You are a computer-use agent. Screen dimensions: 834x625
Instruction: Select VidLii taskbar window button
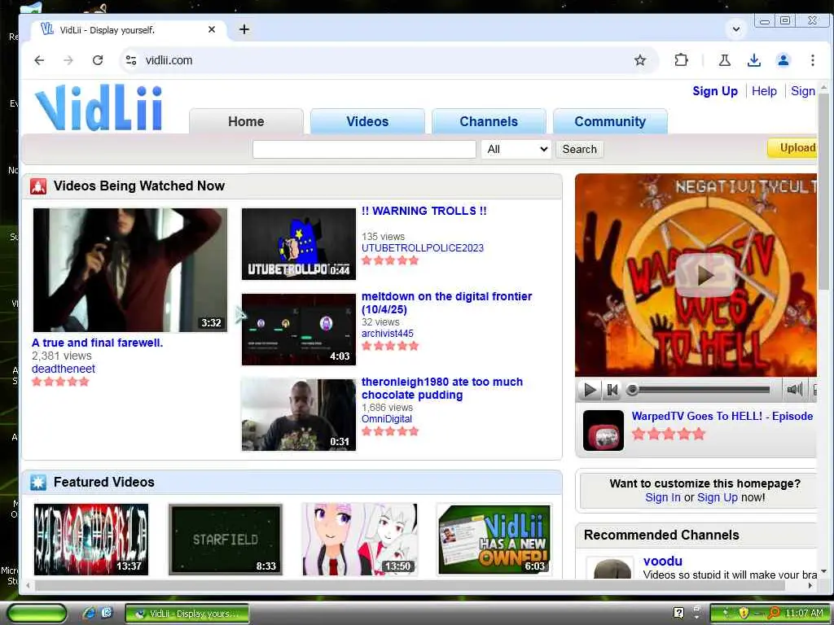pyautogui.click(x=187, y=614)
